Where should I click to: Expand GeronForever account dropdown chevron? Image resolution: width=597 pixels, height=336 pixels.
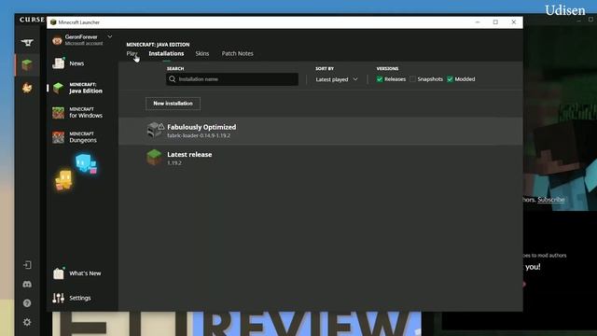pyautogui.click(x=110, y=37)
